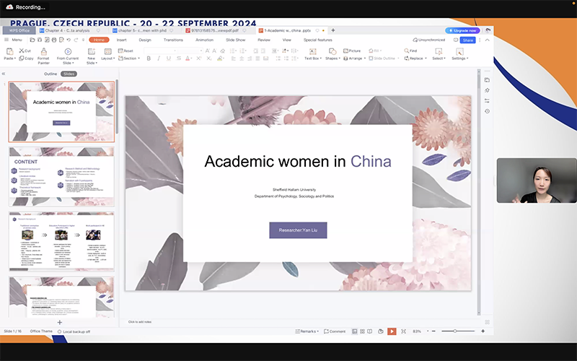This screenshot has height=361, width=577.
Task: Adjust the zoom slider in status bar
Action: coord(454,331)
